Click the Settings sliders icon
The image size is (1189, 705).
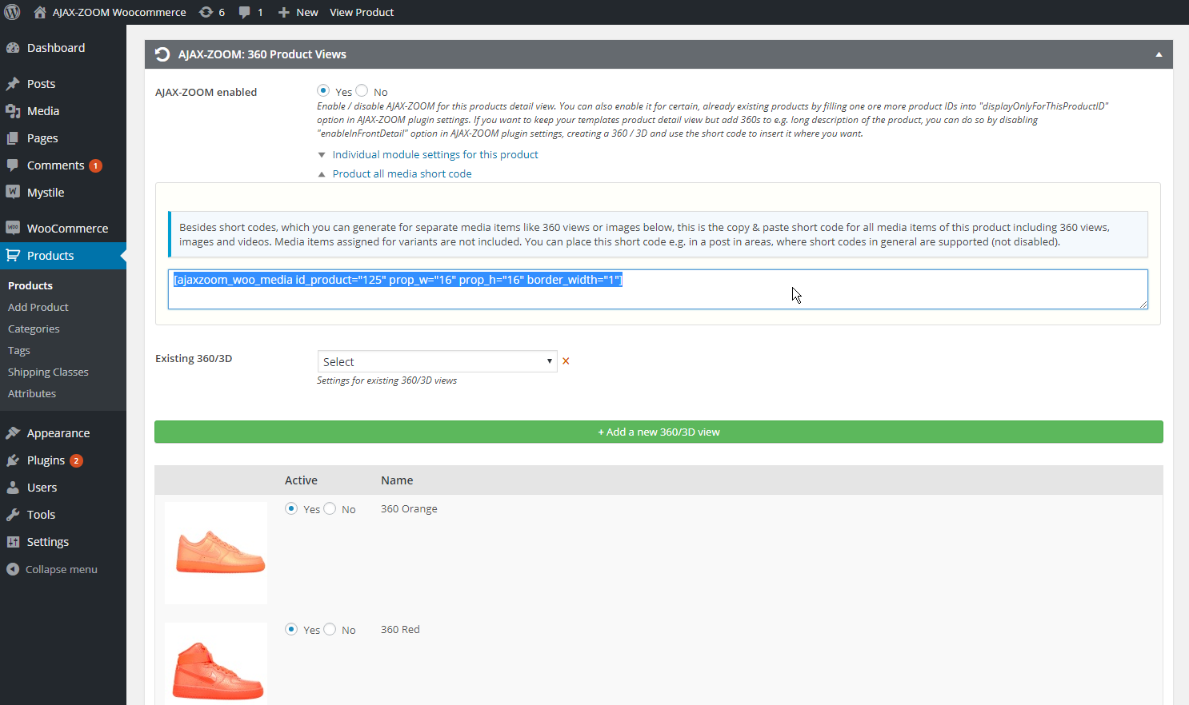point(13,542)
